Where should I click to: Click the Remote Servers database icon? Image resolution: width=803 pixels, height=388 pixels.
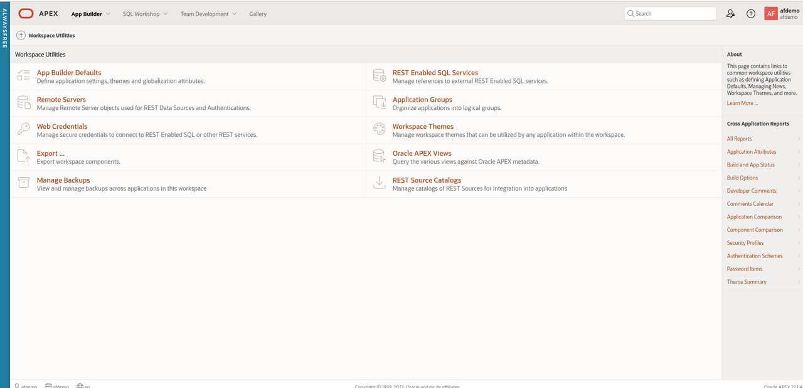pyautogui.click(x=23, y=102)
